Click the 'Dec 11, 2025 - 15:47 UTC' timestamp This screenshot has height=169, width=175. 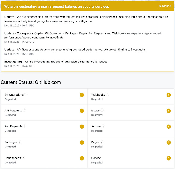19,66
